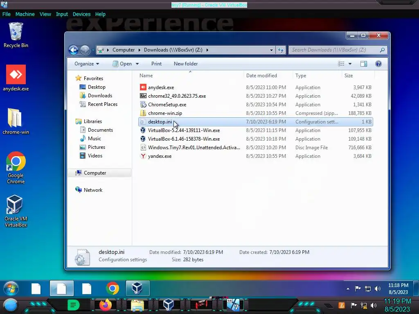This screenshot has width=419, height=314.
Task: Select Network in navigation pane
Action: (x=93, y=190)
